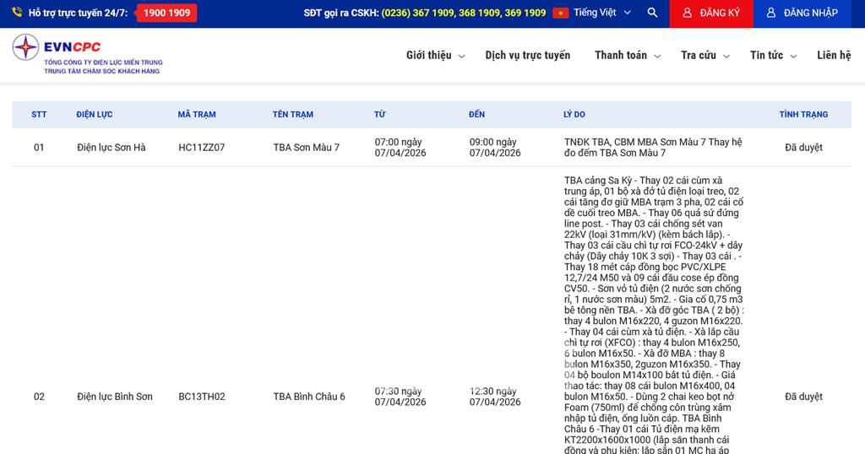Click the EVNCPC logo

pyautogui.click(x=87, y=55)
